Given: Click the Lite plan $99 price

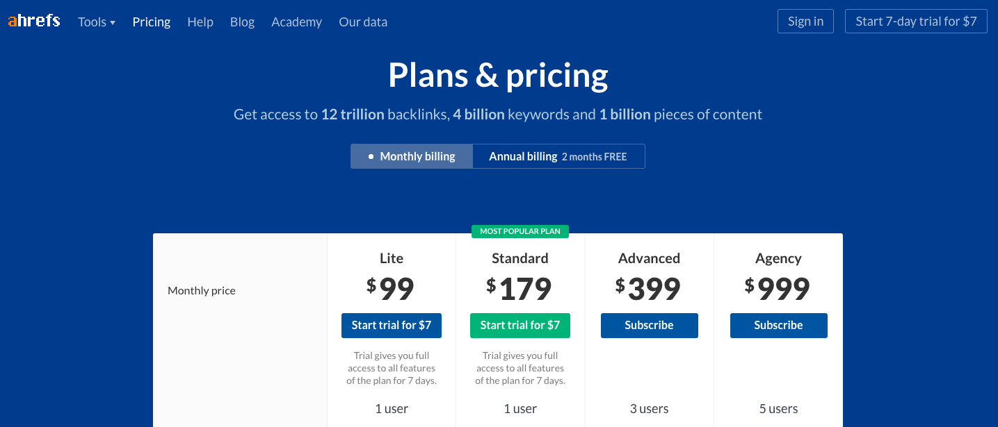Looking at the screenshot, I should pyautogui.click(x=391, y=289).
